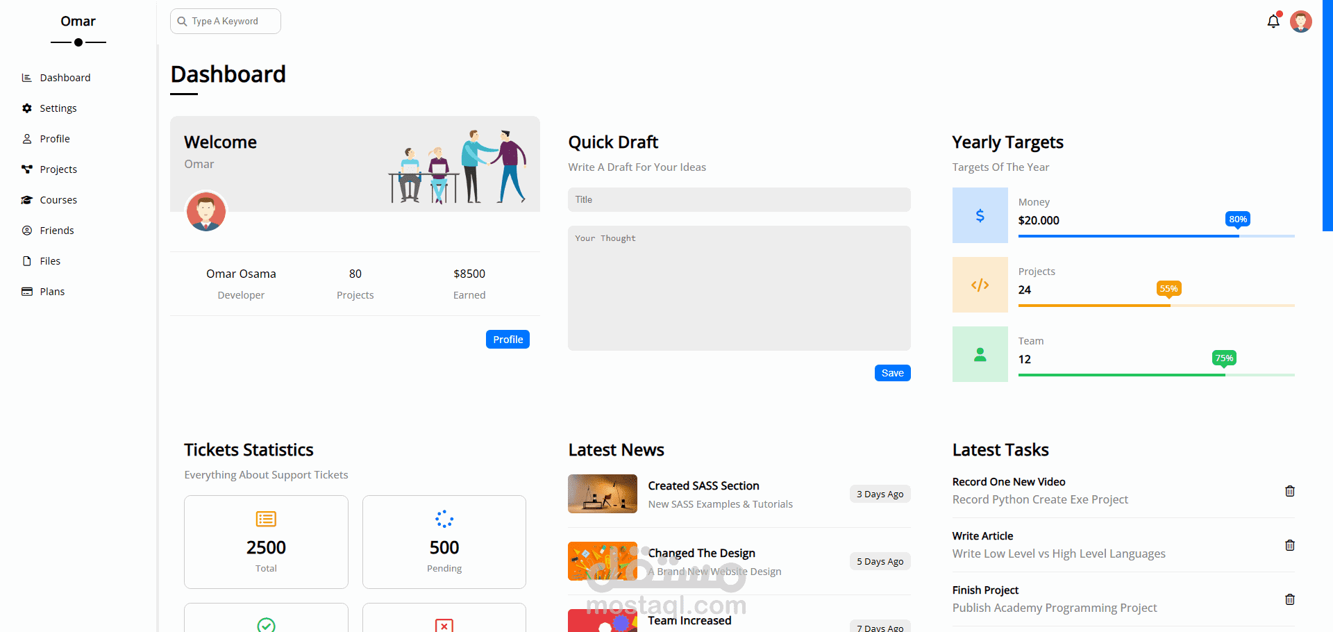Click the search magnifier icon
The height and width of the screenshot is (632, 1333).
click(x=182, y=22)
